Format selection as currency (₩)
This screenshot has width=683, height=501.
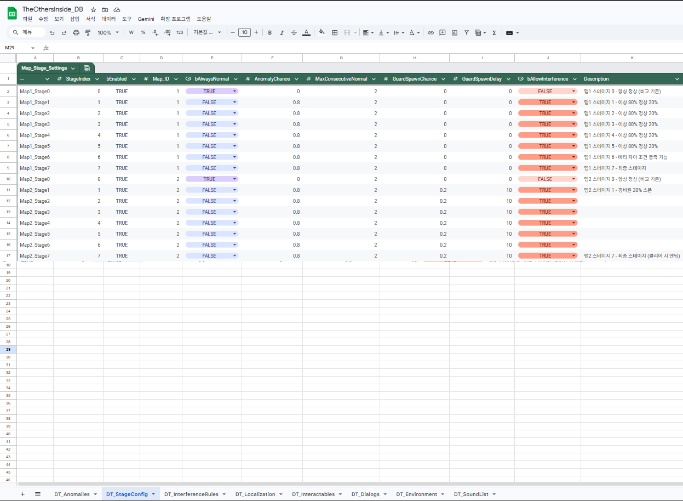[131, 33]
